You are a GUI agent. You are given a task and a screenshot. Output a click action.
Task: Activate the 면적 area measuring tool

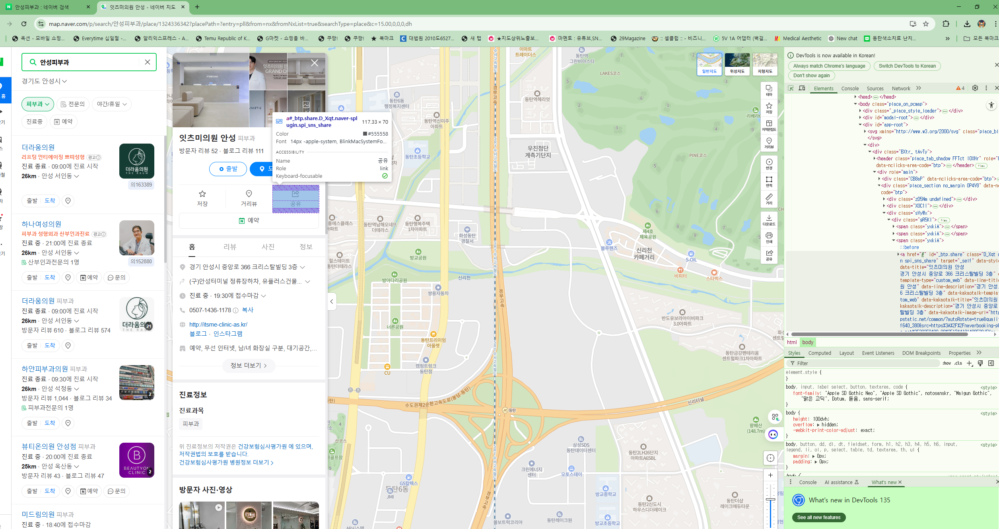click(x=769, y=181)
